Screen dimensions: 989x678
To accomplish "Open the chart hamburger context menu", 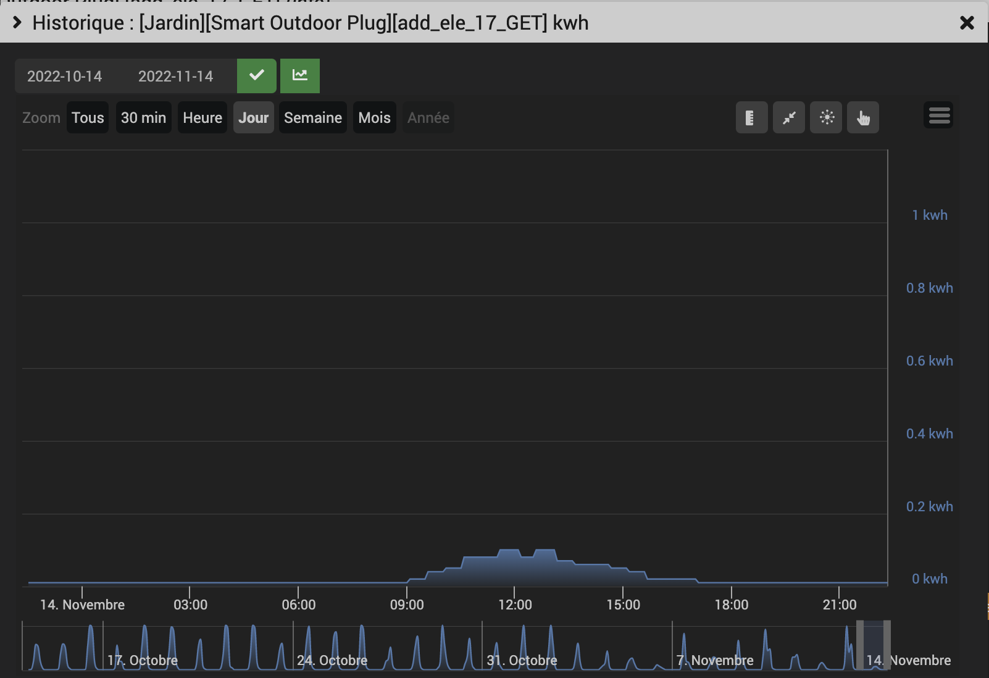I will coord(938,115).
